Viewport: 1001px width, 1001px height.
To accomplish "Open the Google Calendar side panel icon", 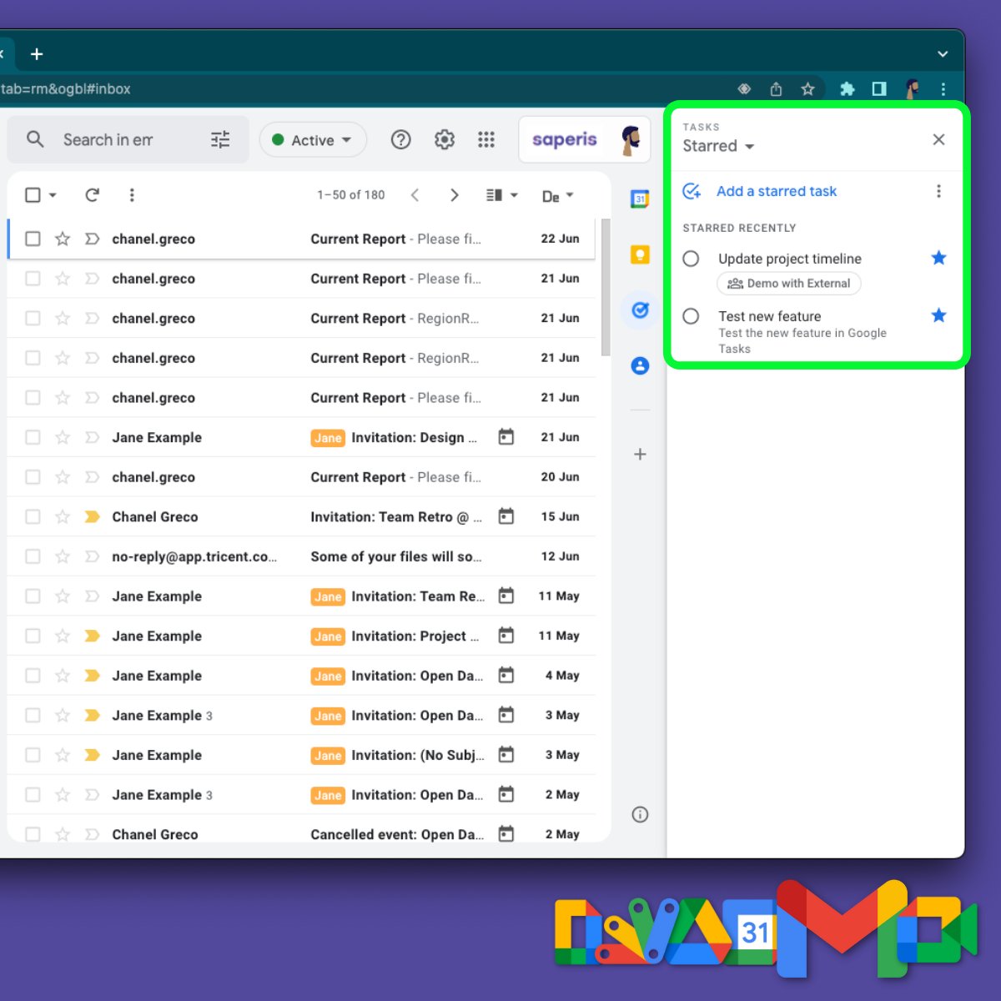I will click(640, 199).
